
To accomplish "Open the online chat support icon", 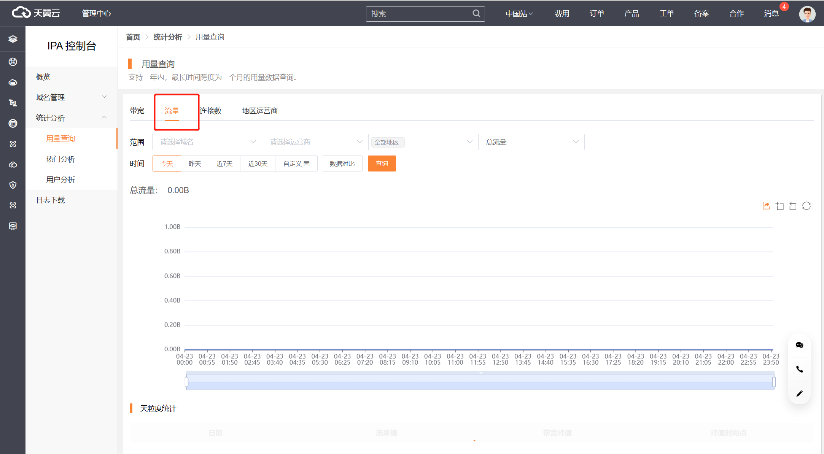I will click(x=799, y=345).
